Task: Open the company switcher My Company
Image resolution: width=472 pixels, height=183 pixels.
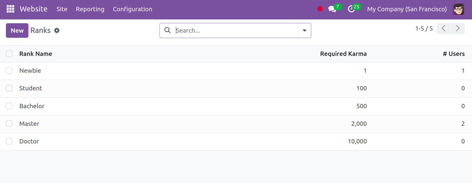Action: 407,9
